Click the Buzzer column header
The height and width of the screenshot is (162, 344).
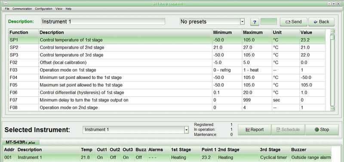[x=311, y=150]
